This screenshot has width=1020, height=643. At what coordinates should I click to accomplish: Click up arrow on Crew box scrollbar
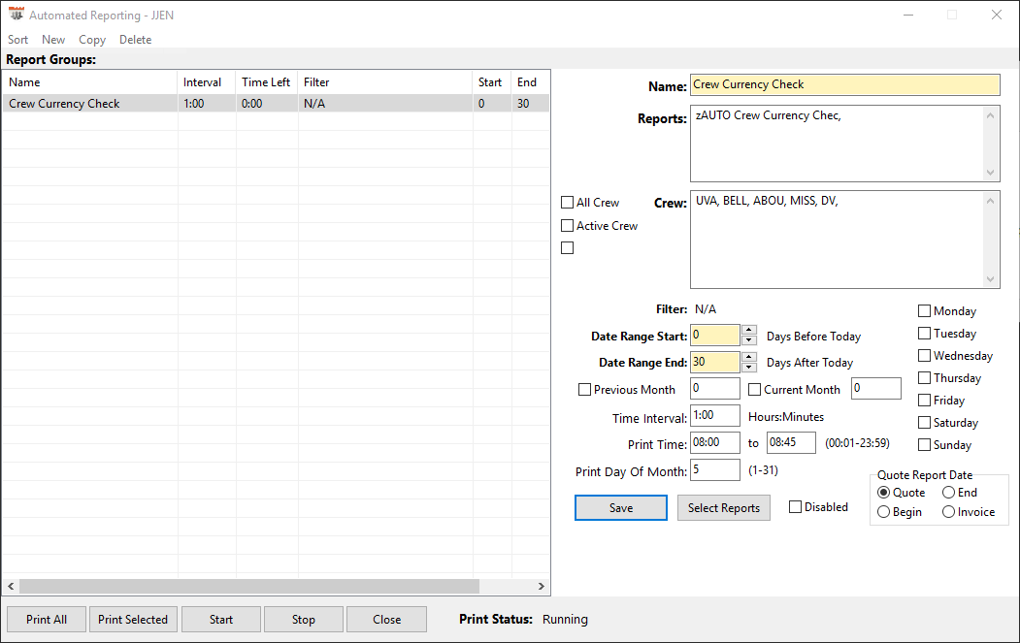coord(991,201)
